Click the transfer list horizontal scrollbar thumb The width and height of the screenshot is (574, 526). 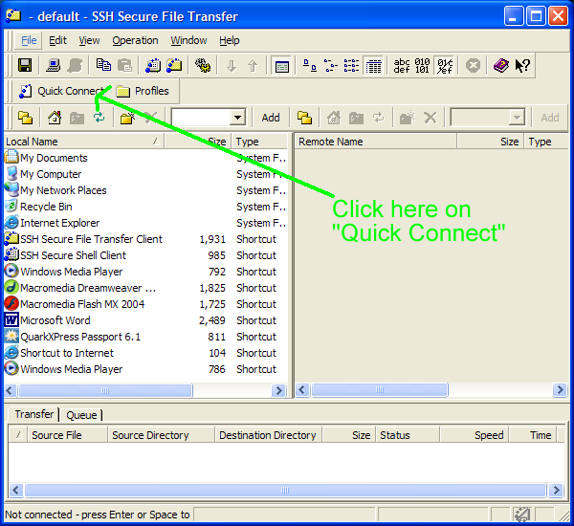(285, 490)
